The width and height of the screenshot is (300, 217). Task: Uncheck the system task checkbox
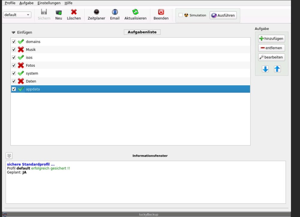click(x=14, y=73)
